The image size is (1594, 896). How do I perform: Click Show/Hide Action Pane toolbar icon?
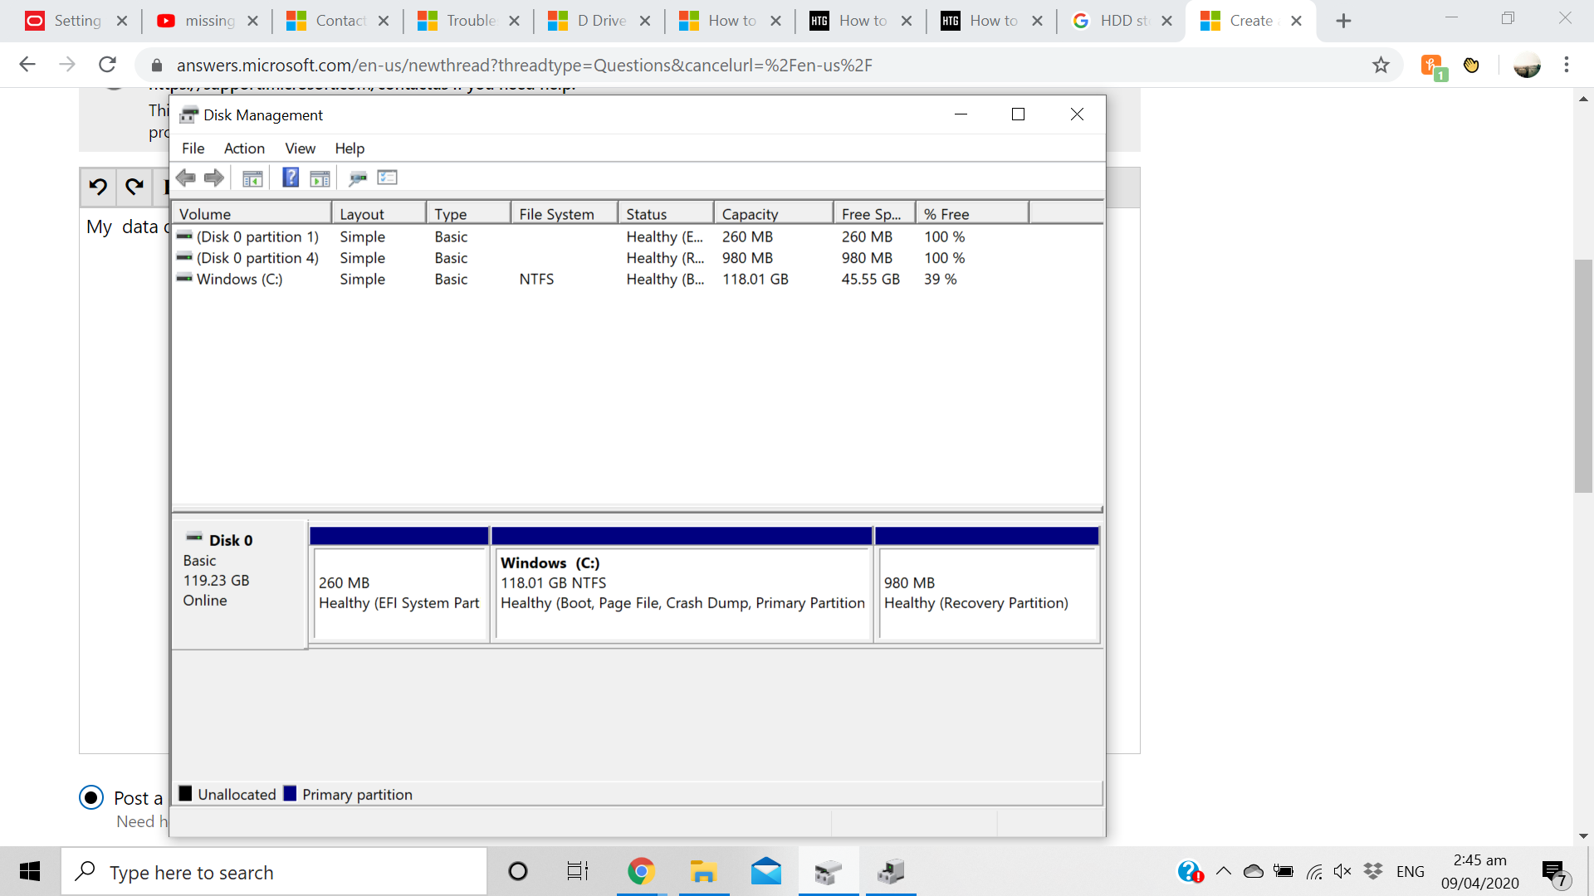[x=320, y=178]
